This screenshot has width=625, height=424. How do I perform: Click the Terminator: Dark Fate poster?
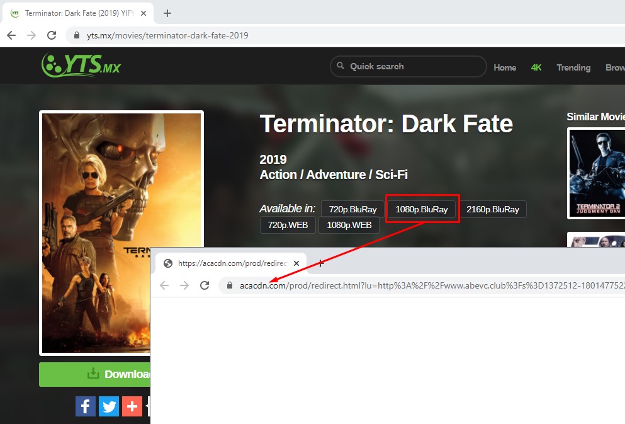(121, 232)
